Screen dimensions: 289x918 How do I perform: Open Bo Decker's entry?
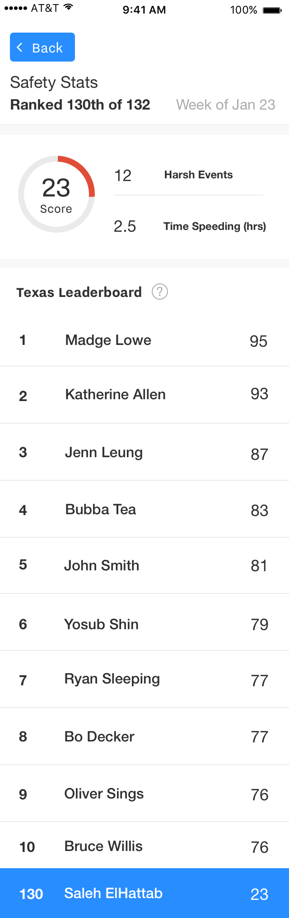click(x=144, y=736)
